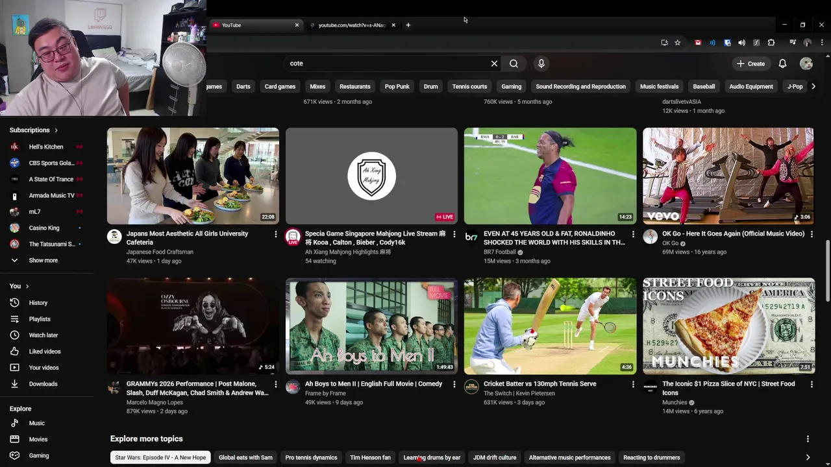The width and height of the screenshot is (831, 467).
Task: Open Watch later in sidebar
Action: click(x=43, y=335)
